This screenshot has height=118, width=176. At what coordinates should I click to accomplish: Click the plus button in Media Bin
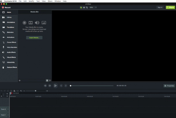click(x=20, y=80)
